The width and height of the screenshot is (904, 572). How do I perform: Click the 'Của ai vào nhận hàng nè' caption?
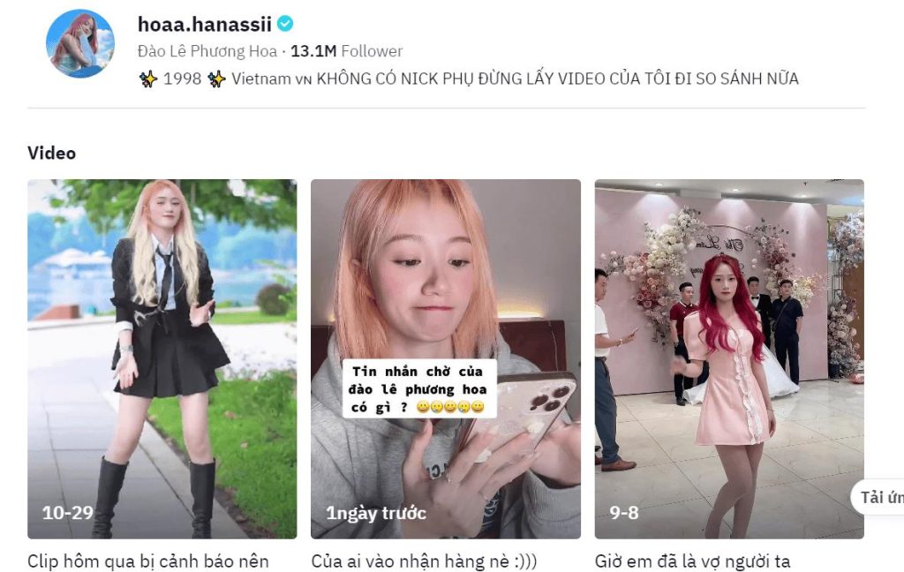pos(424,561)
